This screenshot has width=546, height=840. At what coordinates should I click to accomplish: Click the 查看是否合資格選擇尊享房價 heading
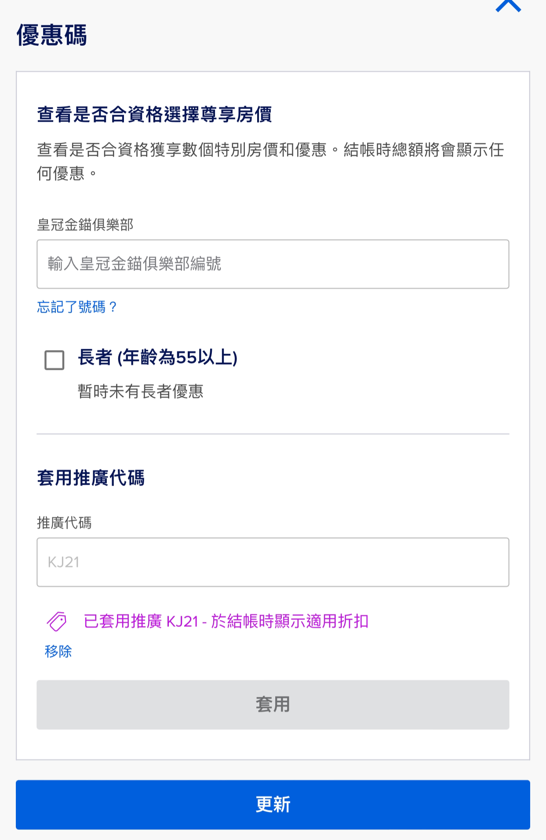(x=154, y=114)
